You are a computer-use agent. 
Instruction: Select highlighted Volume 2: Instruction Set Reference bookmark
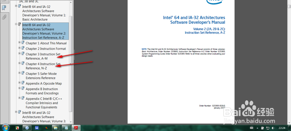(45, 31)
